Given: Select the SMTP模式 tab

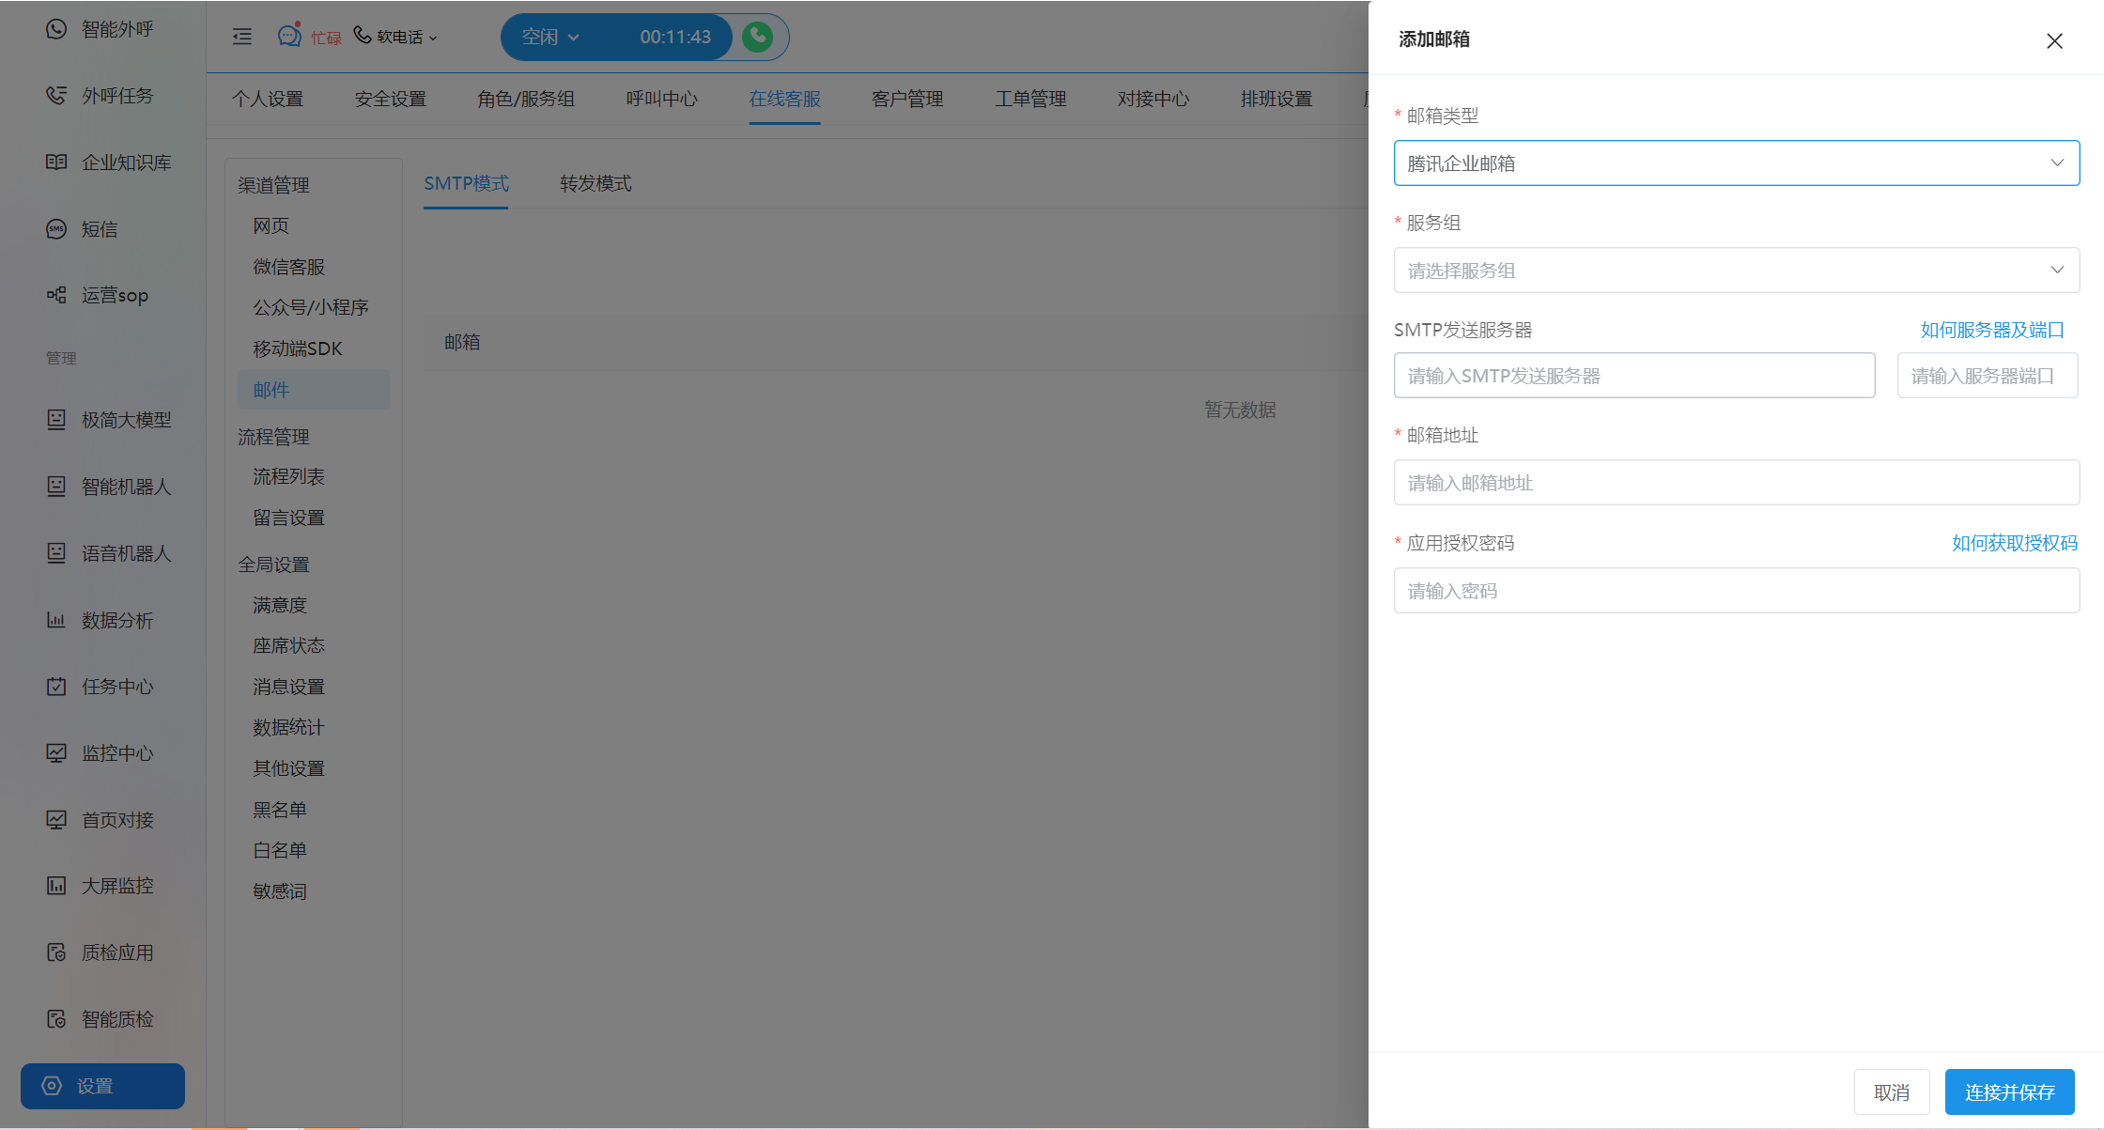Looking at the screenshot, I should [466, 183].
